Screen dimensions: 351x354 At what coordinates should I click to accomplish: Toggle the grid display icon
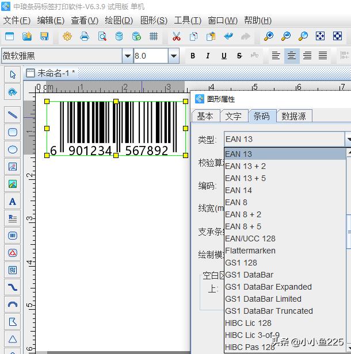pos(154,36)
